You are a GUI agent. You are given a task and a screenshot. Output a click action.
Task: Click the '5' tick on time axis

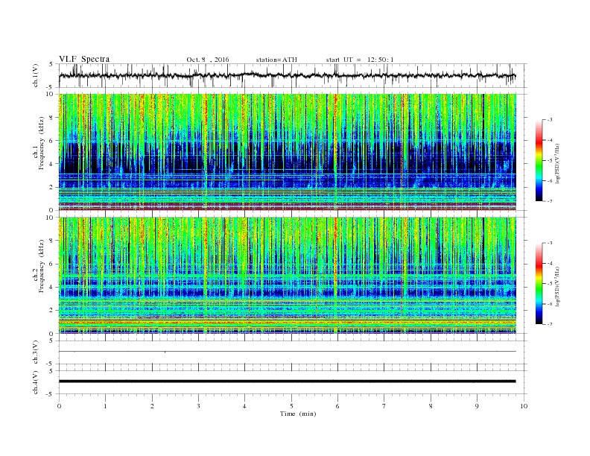[x=291, y=406]
